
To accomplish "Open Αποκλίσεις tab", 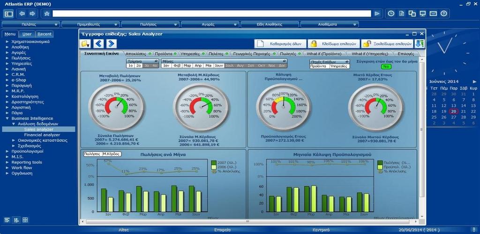I will (x=137, y=53).
